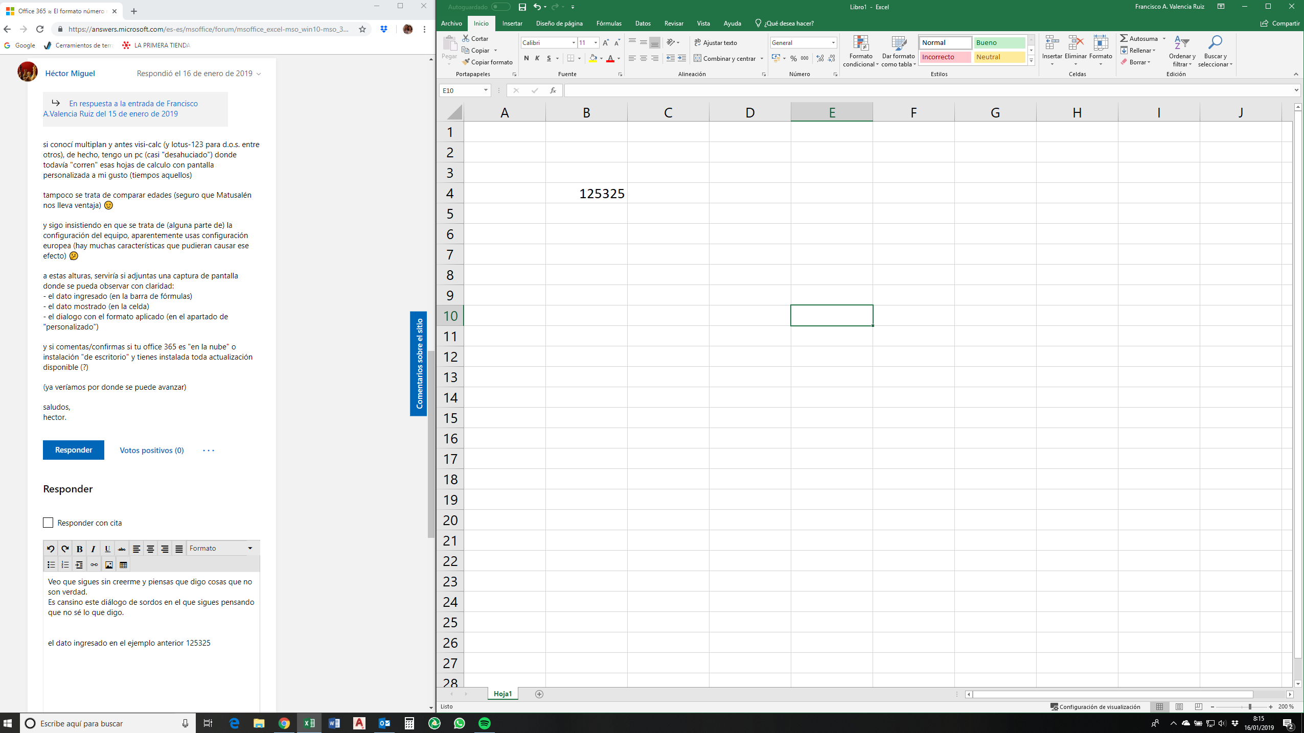Image resolution: width=1304 pixels, height=733 pixels.
Task: Check the Responder con cita checkbox
Action: point(48,523)
